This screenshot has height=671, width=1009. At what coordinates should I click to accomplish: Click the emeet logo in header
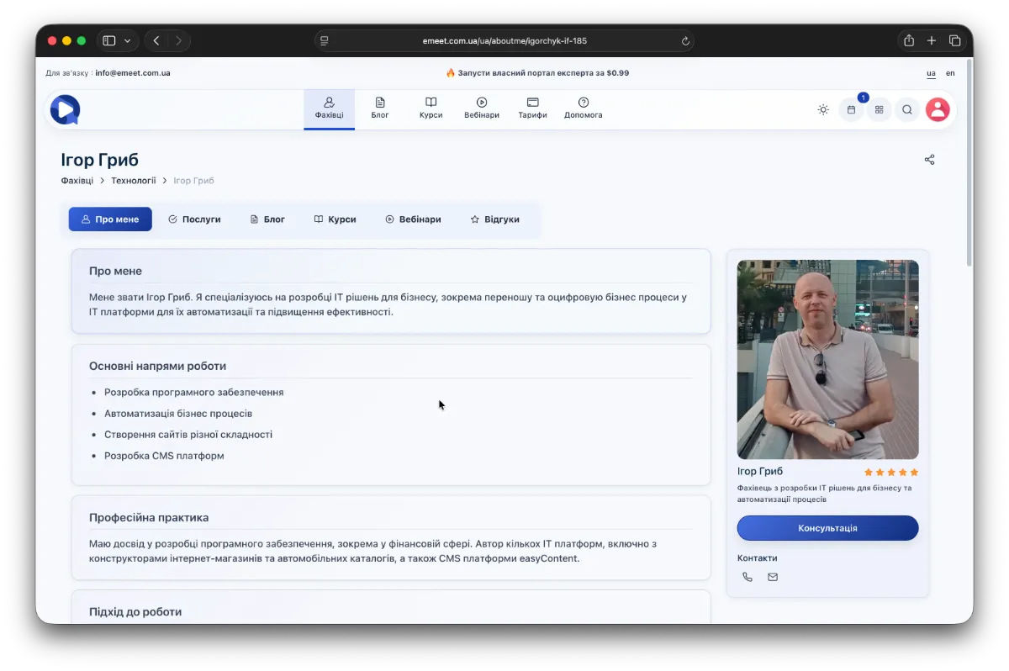(x=65, y=110)
